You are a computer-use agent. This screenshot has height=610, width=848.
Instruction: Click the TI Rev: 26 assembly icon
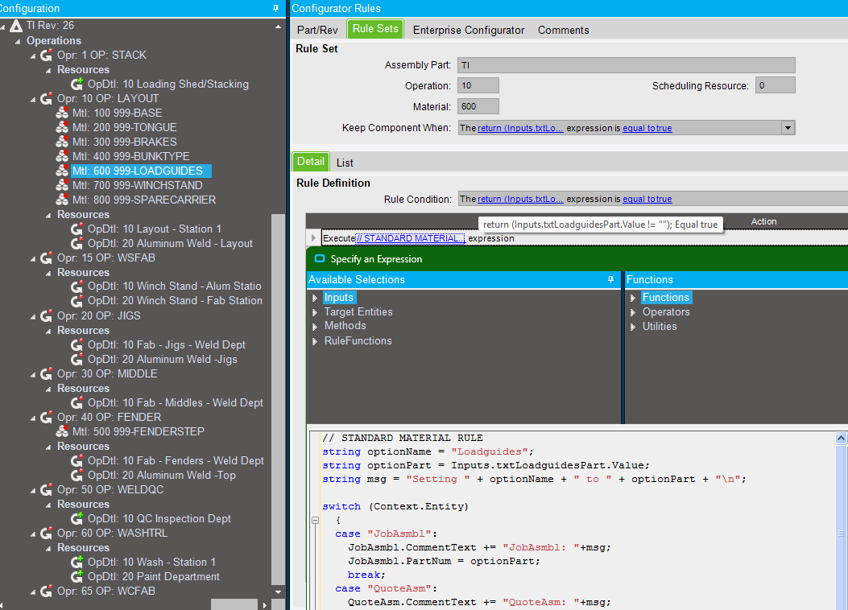click(16, 27)
